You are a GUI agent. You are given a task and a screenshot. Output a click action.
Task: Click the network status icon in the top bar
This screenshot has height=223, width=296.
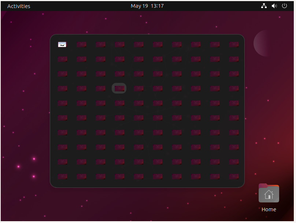[x=264, y=6]
